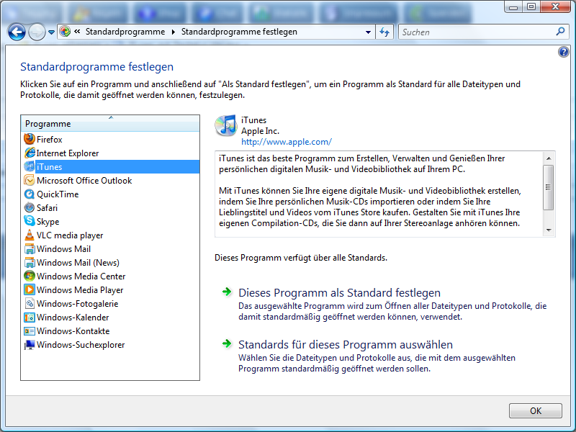Click the Windows-Kontakte icon

click(30, 330)
